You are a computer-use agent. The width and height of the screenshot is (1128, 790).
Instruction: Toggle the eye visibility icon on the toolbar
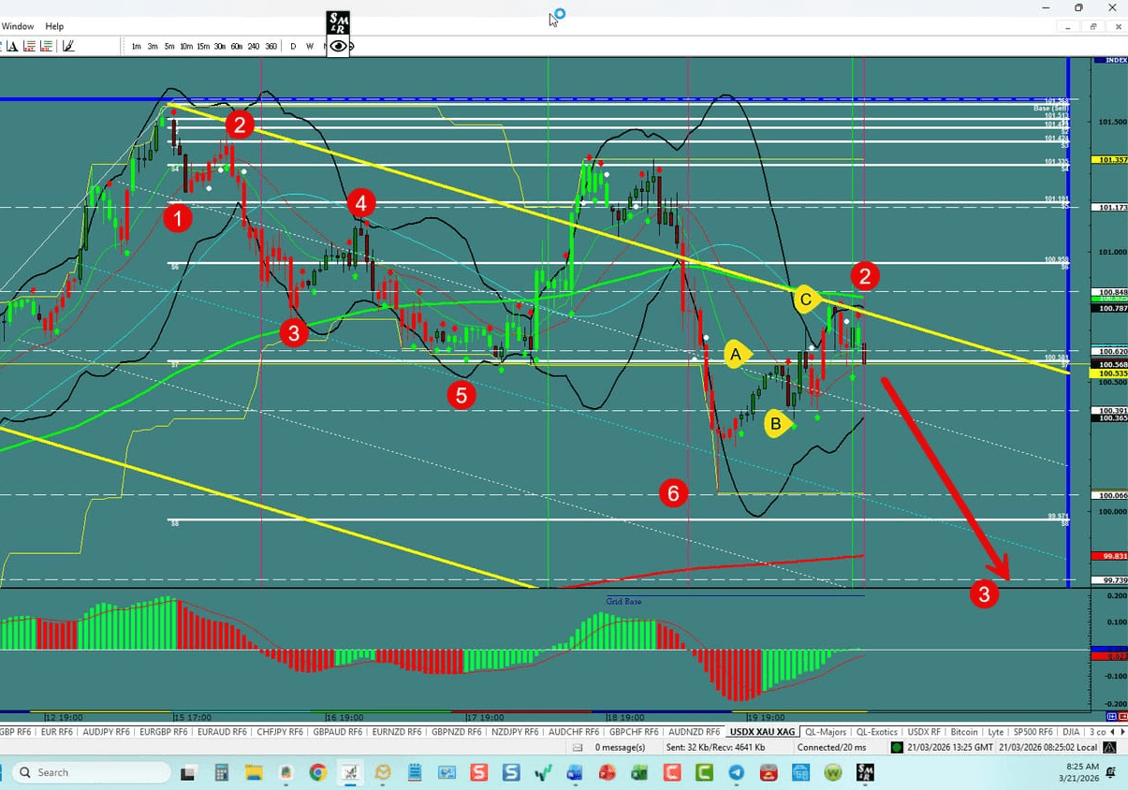tap(338, 45)
